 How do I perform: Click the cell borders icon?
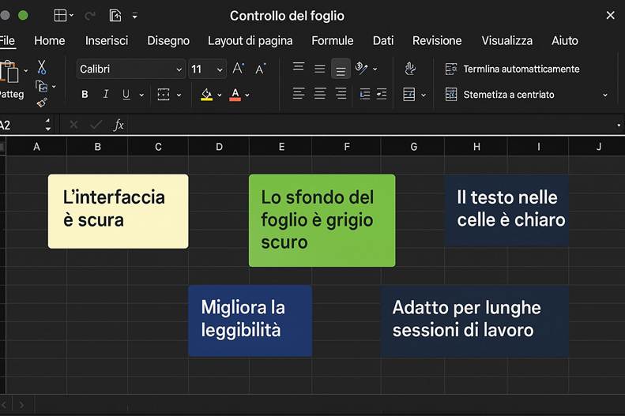[164, 95]
